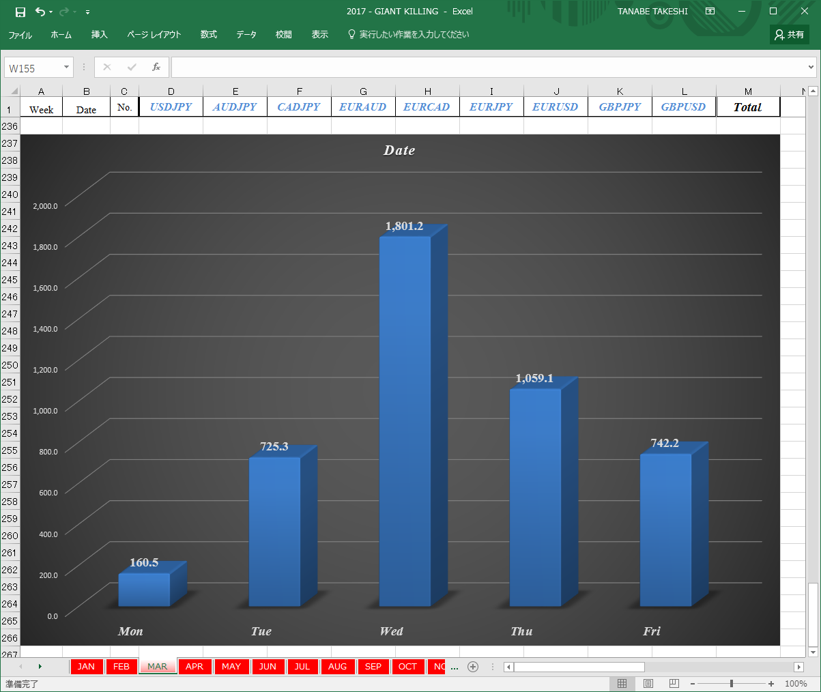Click the zoom slider handle

tap(732, 684)
